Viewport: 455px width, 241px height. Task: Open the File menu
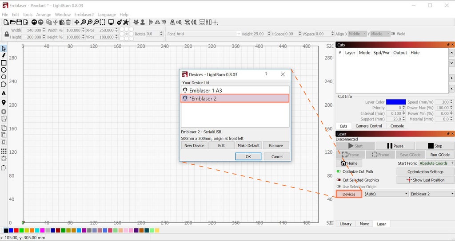point(5,15)
